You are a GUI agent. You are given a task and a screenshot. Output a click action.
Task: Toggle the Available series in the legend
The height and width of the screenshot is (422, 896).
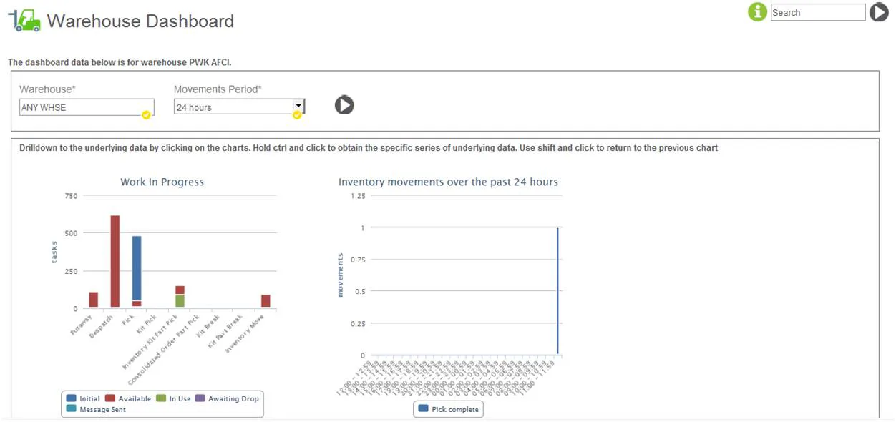pyautogui.click(x=129, y=398)
